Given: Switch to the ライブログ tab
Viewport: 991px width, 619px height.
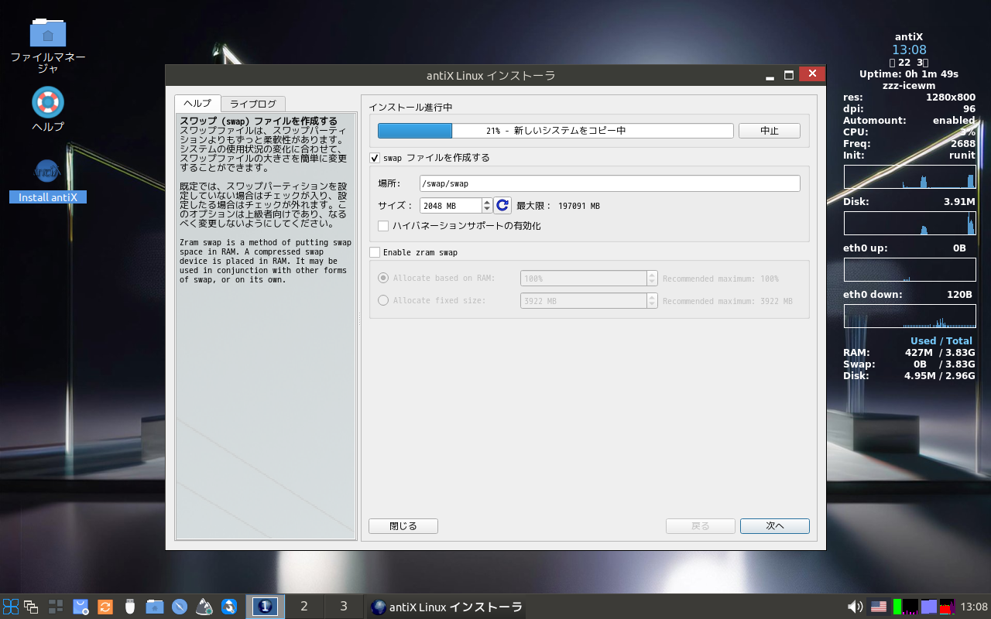Looking at the screenshot, I should pyautogui.click(x=253, y=104).
